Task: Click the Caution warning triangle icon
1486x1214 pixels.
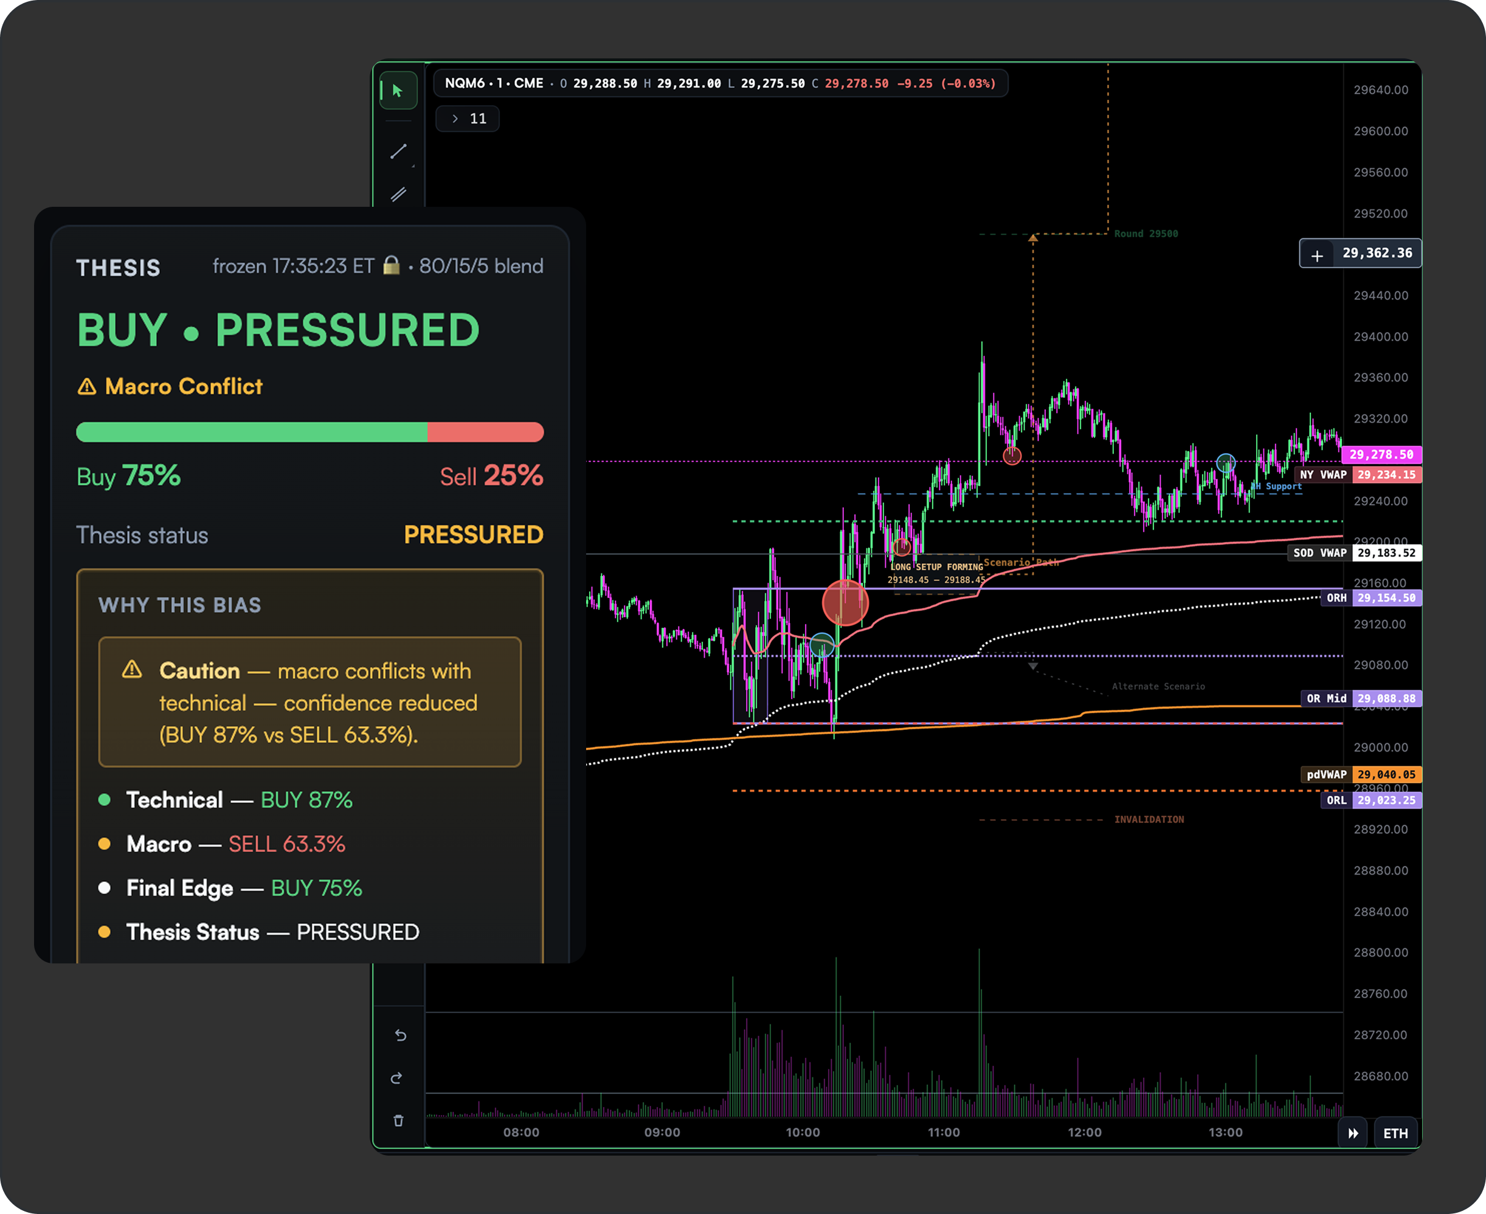Action: point(132,669)
